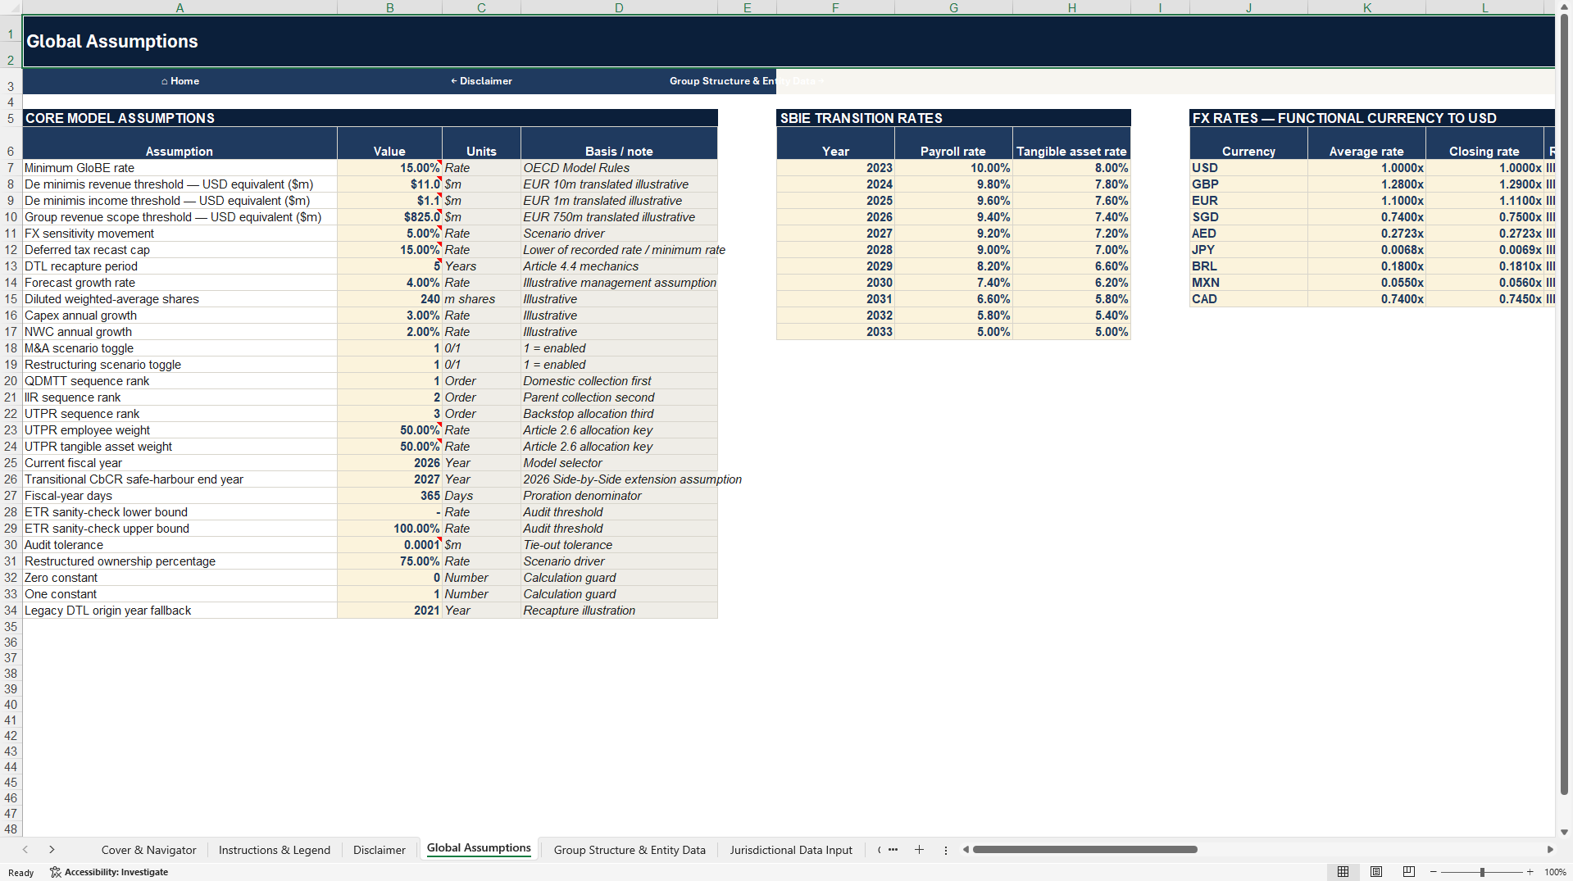
Task: Select Restructured ownership percentage 75.00%
Action: 389,561
